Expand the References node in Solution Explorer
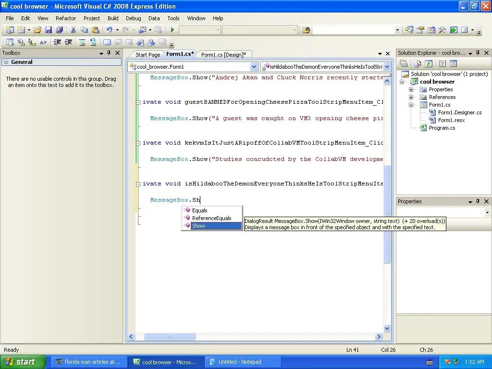The width and height of the screenshot is (492, 369). click(411, 97)
